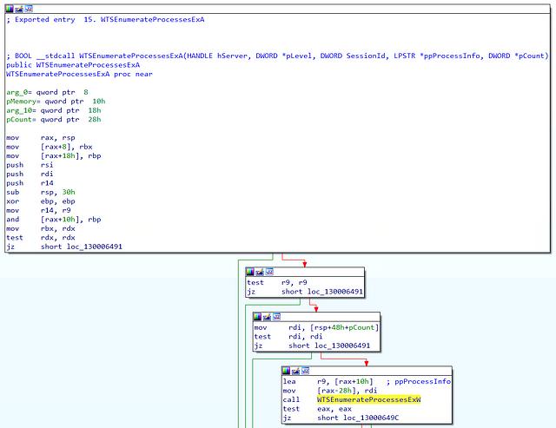
Task: Click the 'xor ebp, ebp' instruction
Action: pos(41,201)
